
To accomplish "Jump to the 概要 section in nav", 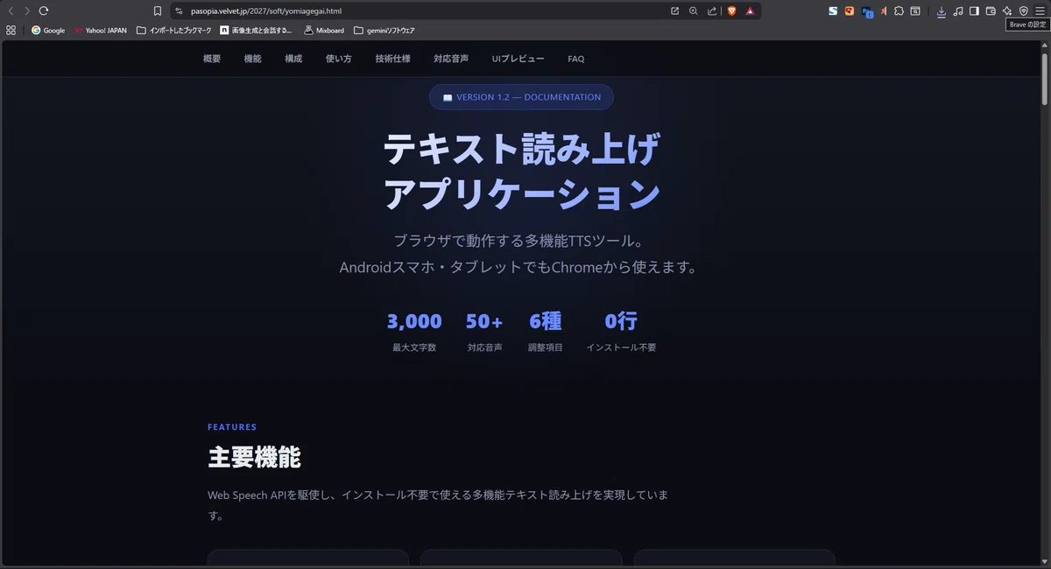I will 212,59.
